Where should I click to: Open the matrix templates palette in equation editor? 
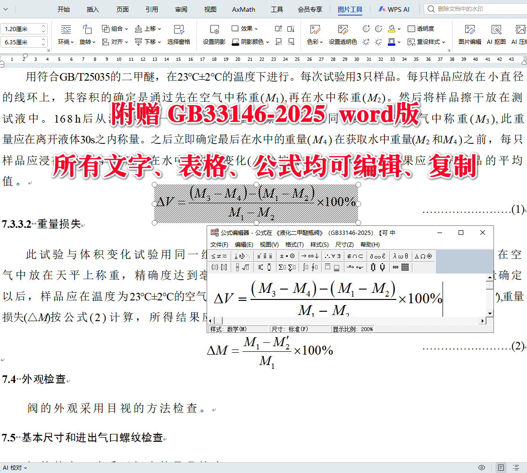tap(404, 266)
